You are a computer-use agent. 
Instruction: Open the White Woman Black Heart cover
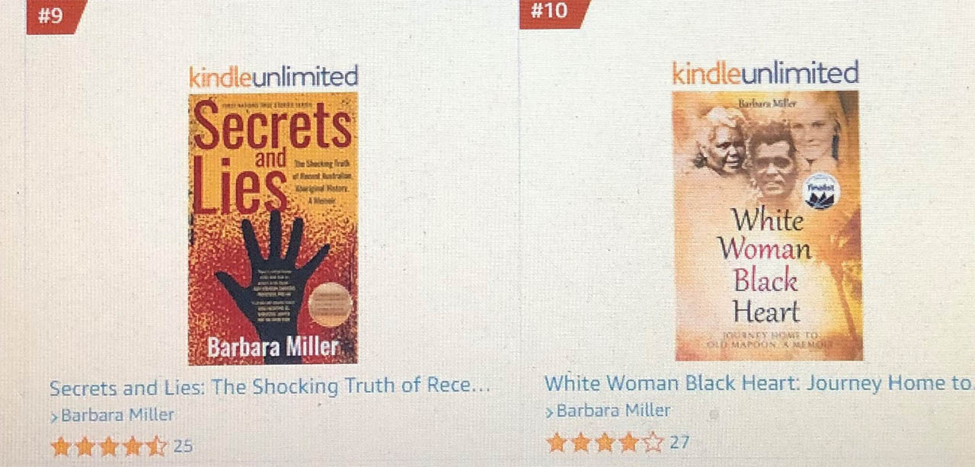tap(768, 226)
